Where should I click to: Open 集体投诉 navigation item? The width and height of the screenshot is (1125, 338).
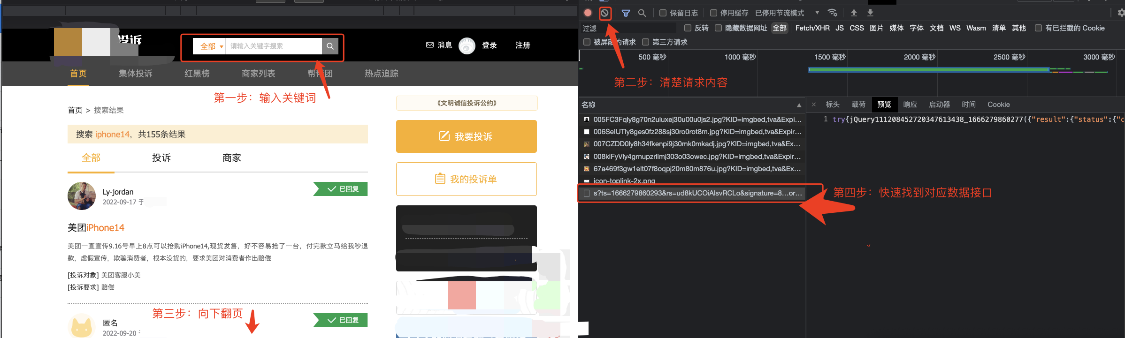click(136, 74)
